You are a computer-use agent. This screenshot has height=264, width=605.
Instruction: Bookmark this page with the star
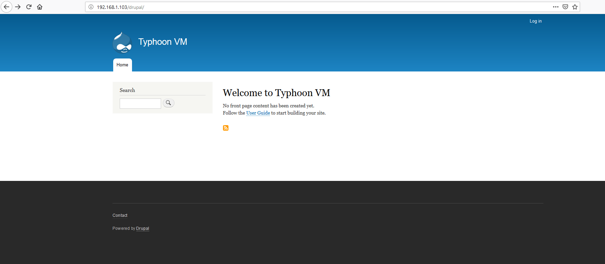(x=575, y=7)
